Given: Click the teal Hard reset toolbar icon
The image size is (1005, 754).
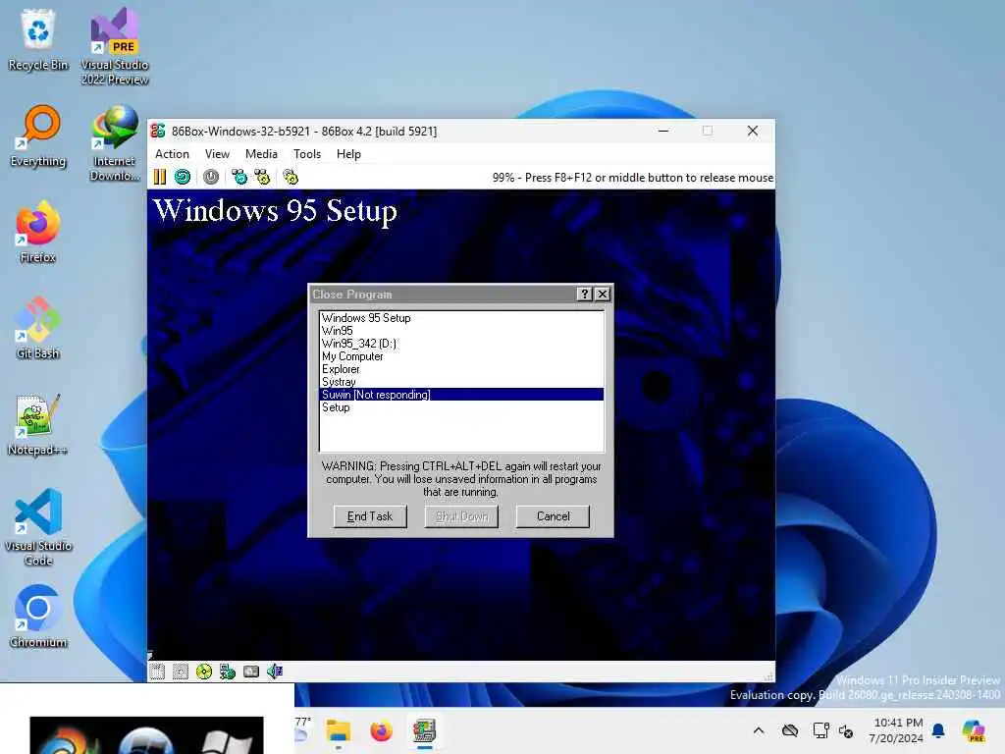Looking at the screenshot, I should 183,177.
